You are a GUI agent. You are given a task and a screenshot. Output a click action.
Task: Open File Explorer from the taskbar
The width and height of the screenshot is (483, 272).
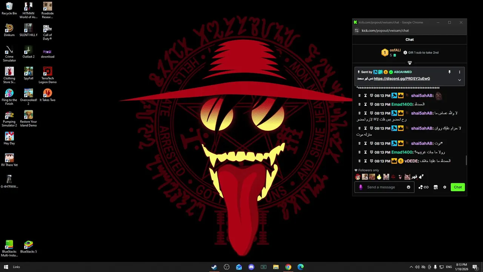tap(276, 267)
